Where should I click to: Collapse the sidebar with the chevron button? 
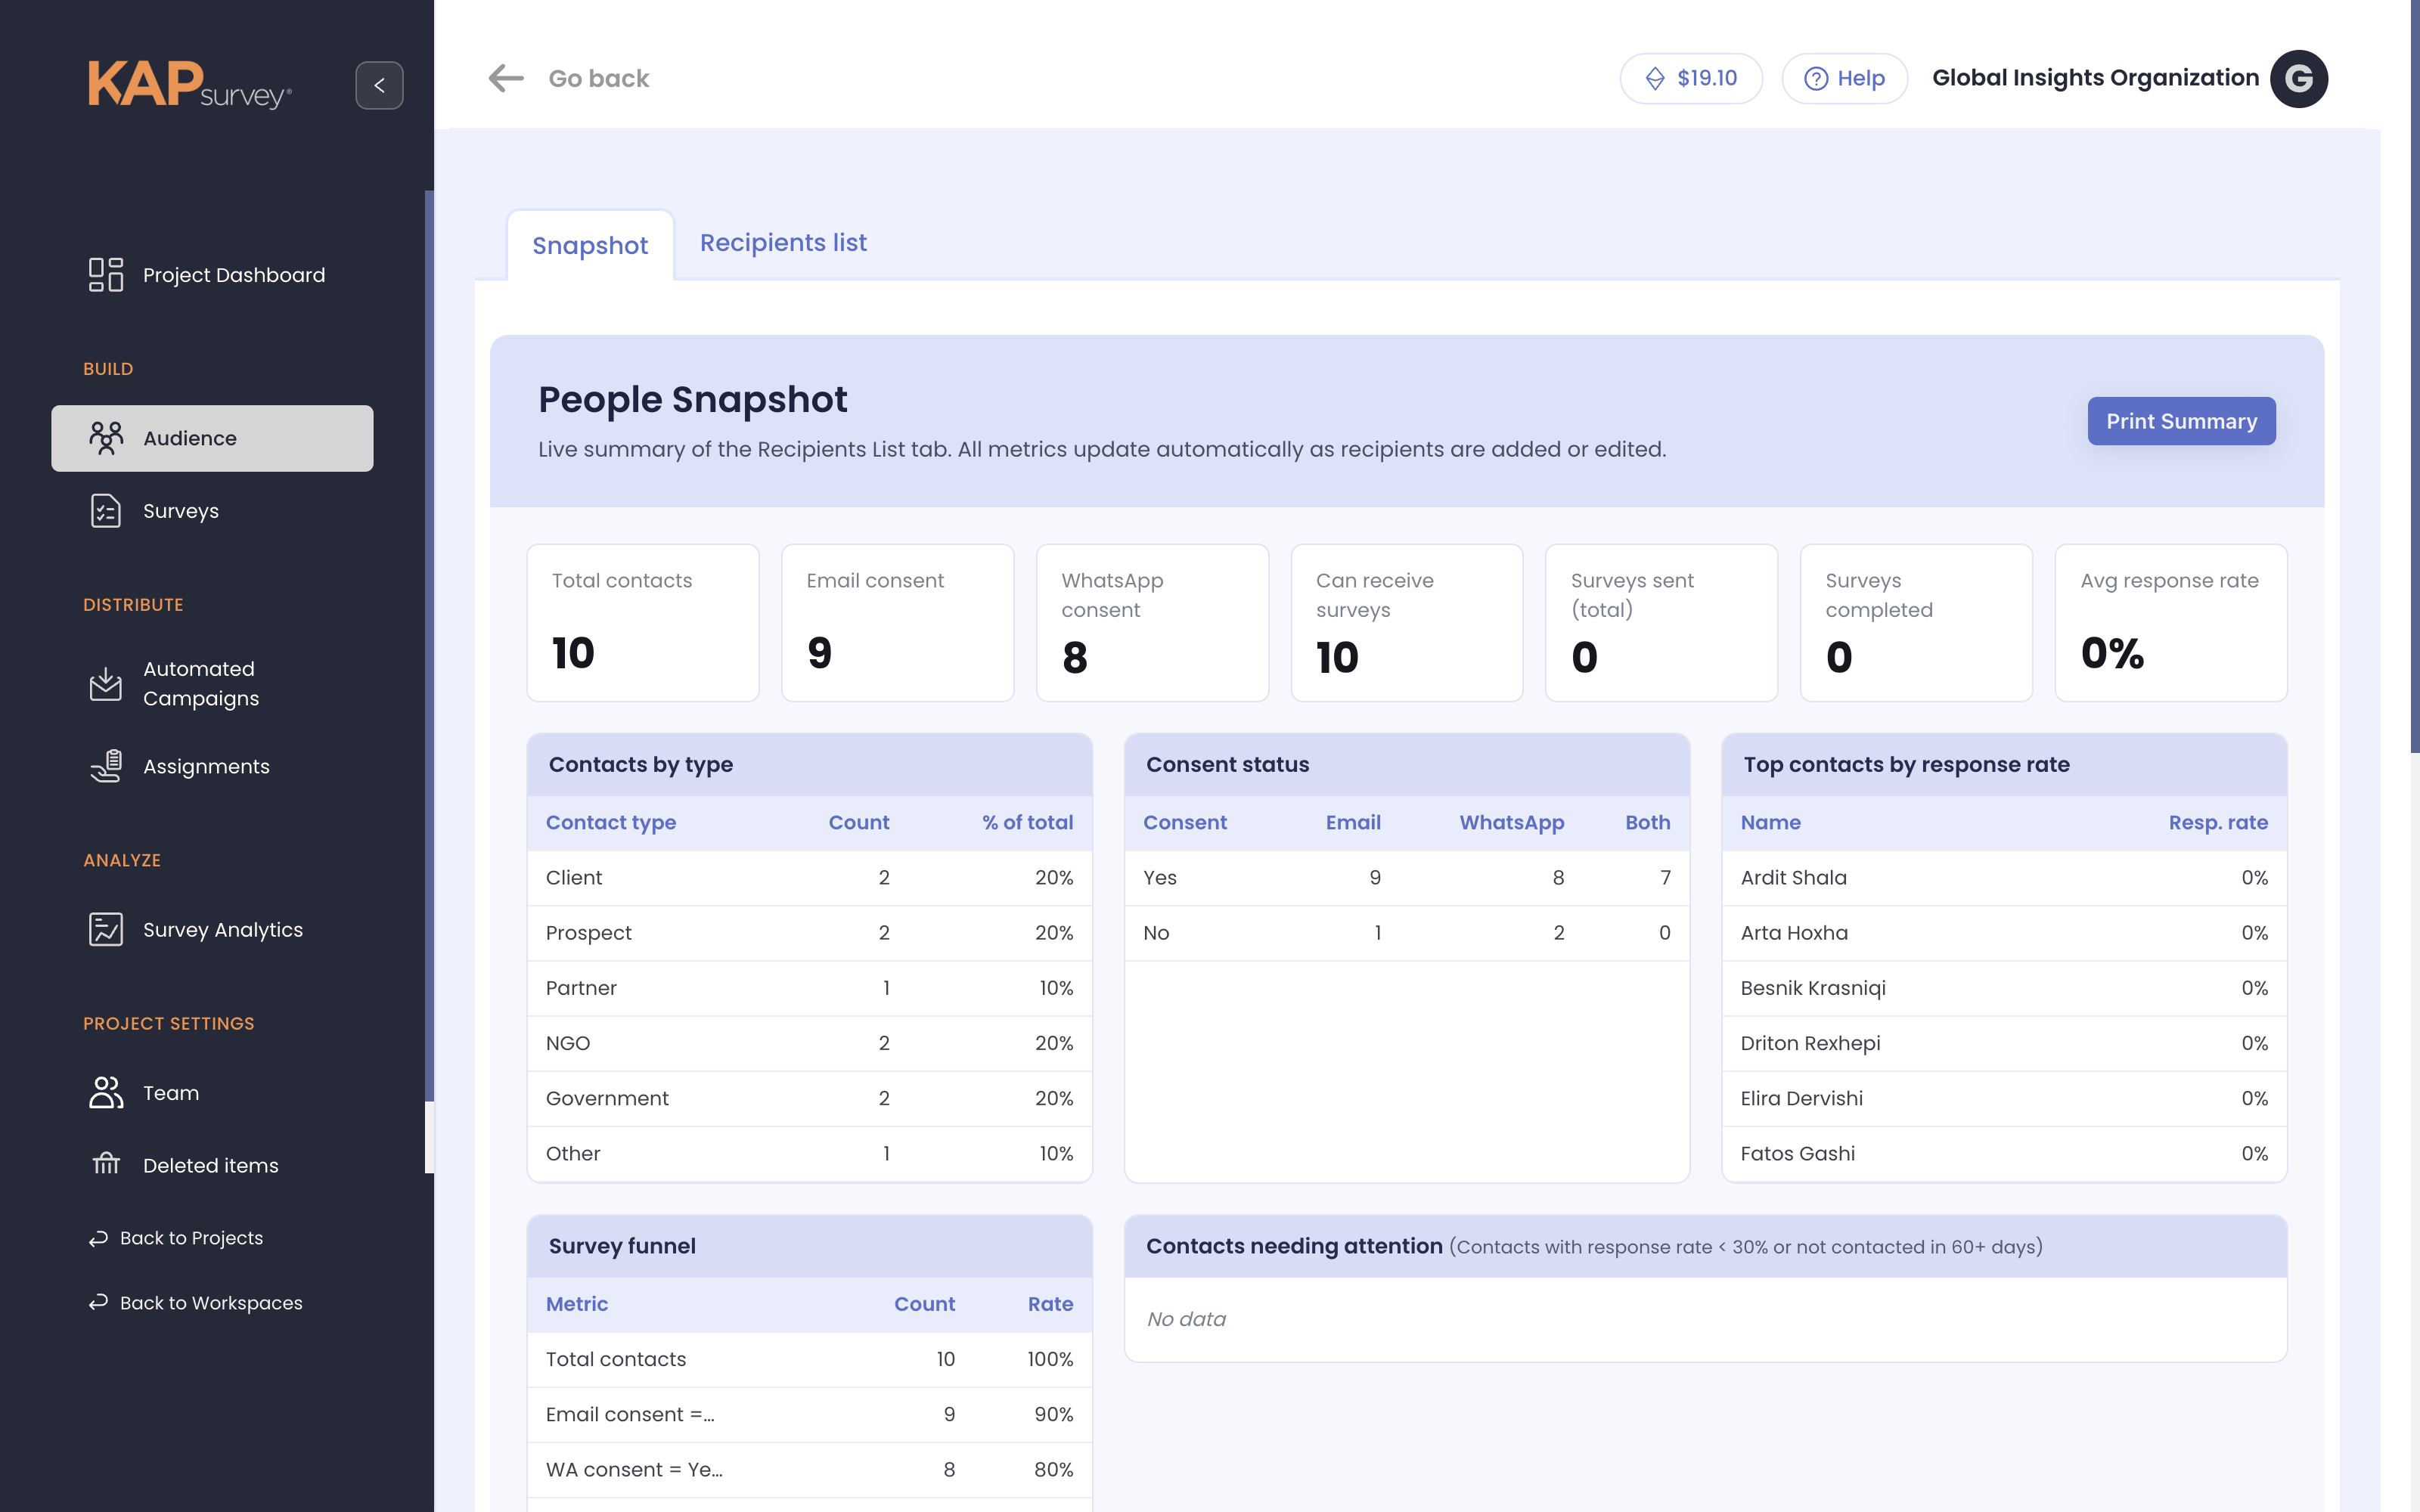(x=379, y=85)
